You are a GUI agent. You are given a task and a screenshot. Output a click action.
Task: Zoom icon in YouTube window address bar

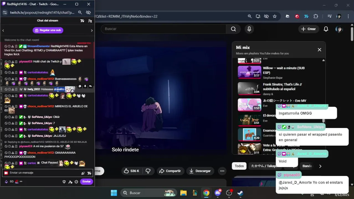250,16
